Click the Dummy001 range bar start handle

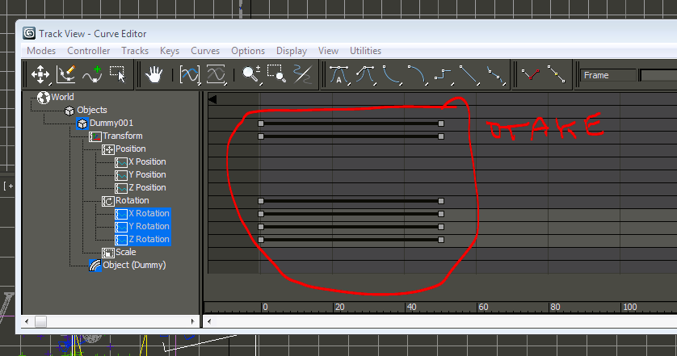pyautogui.click(x=261, y=124)
